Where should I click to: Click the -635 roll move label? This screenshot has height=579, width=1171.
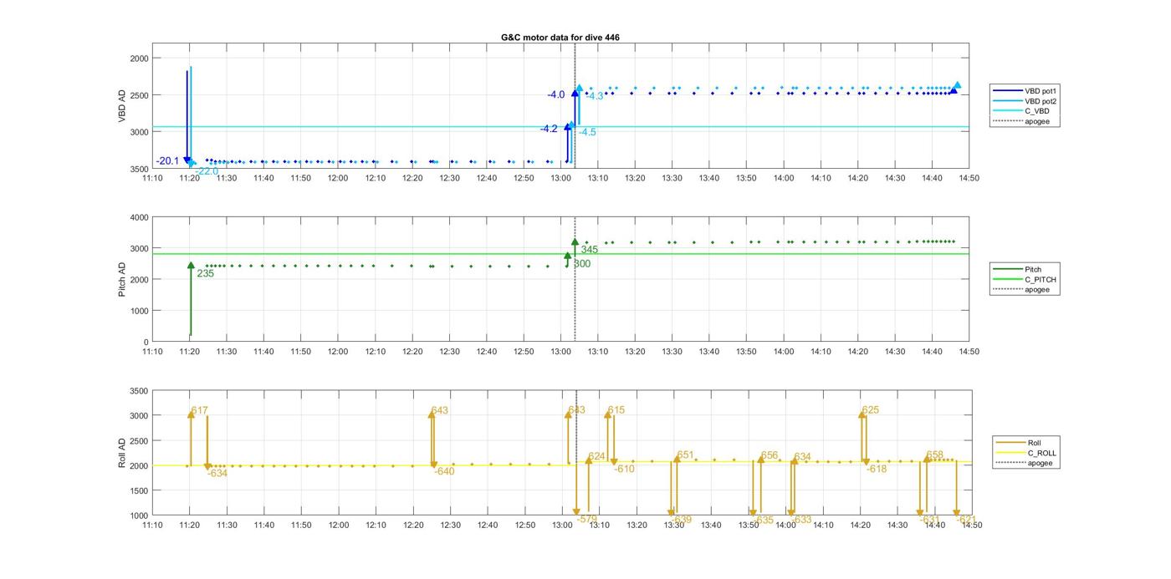[764, 520]
